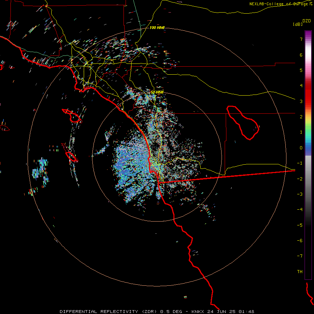The height and width of the screenshot is (314, 314).
Task: Click the -3 value on color scale
Action: click(300, 194)
